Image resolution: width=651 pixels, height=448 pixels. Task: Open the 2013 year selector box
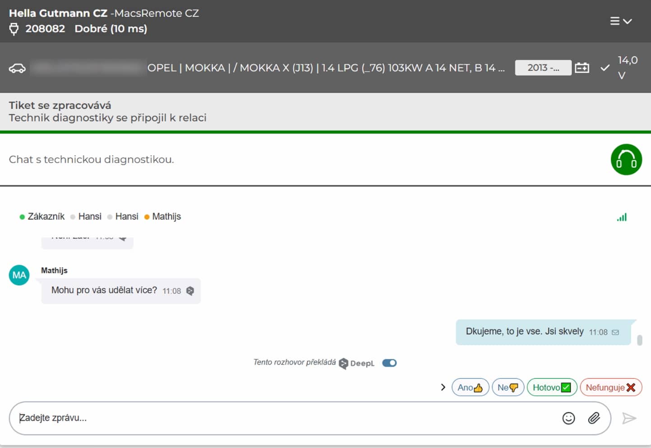(543, 68)
